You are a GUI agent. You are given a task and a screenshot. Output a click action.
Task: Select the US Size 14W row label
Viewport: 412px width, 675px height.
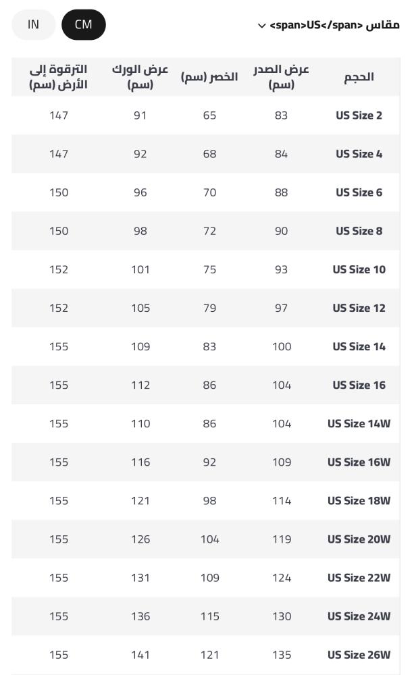click(359, 424)
